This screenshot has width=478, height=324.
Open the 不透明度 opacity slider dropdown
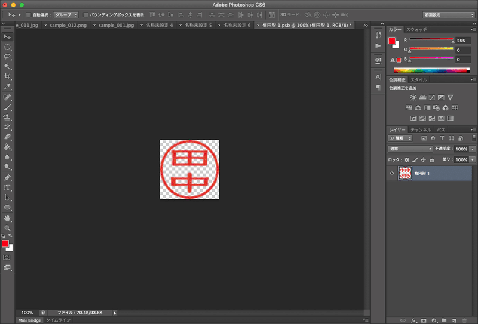[473, 149]
